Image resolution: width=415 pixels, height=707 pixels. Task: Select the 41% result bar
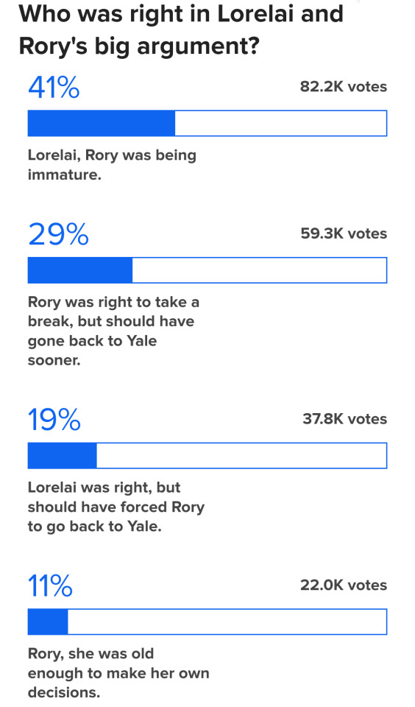(x=207, y=123)
